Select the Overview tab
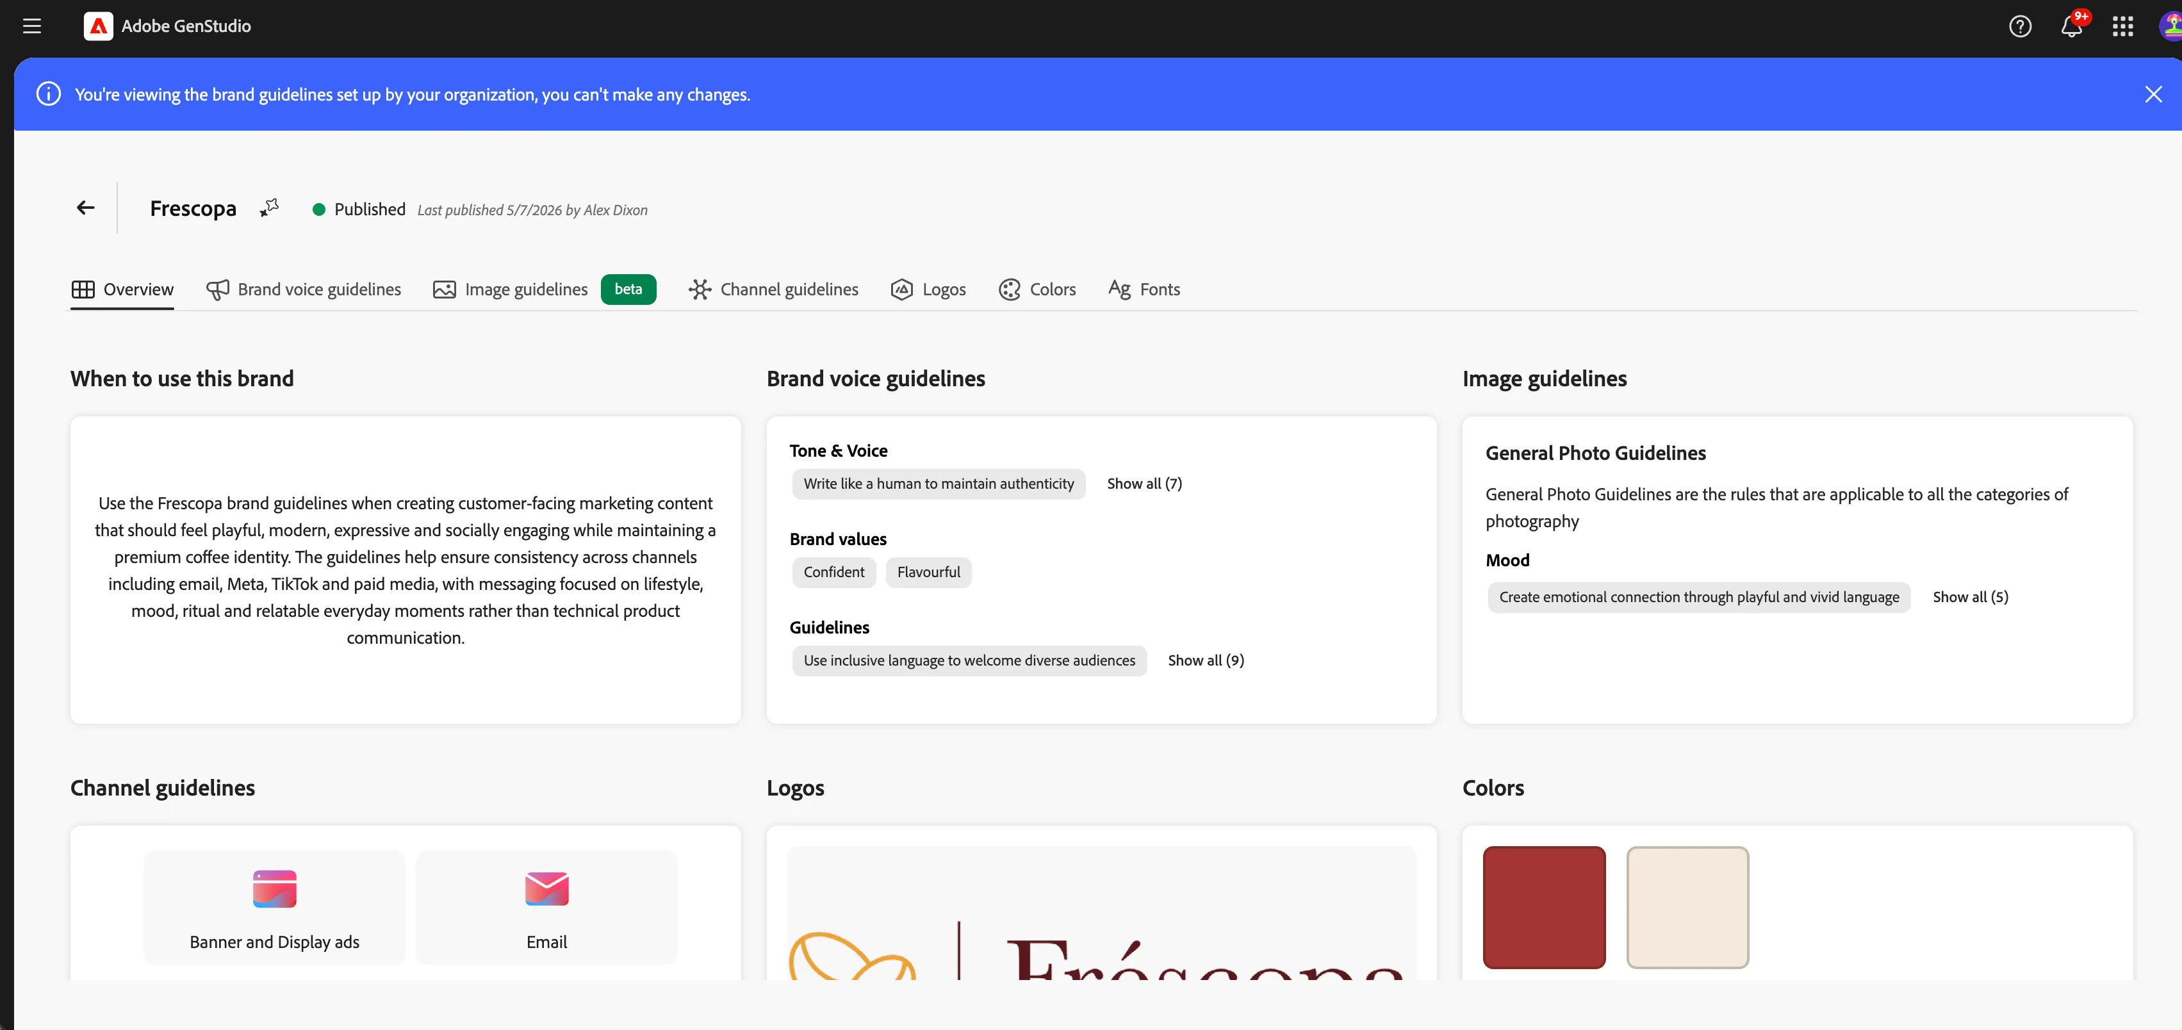Image resolution: width=2182 pixels, height=1030 pixels. (x=123, y=290)
